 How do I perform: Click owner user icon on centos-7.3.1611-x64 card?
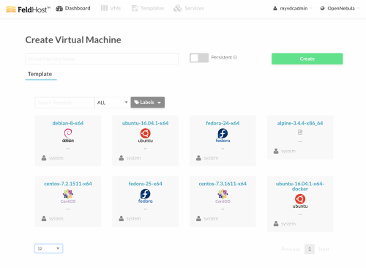click(198, 218)
